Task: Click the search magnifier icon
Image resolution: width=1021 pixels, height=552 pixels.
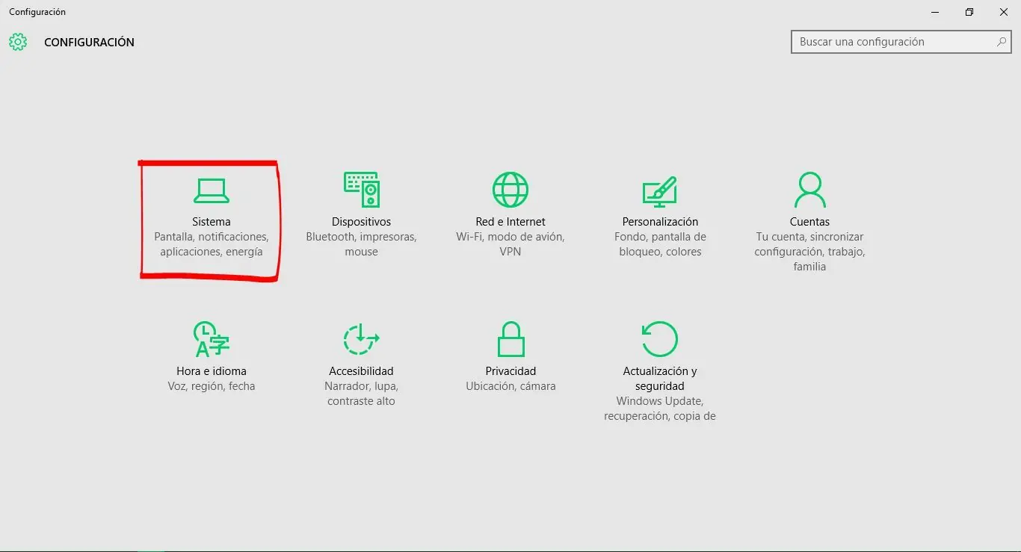Action: coord(1002,42)
